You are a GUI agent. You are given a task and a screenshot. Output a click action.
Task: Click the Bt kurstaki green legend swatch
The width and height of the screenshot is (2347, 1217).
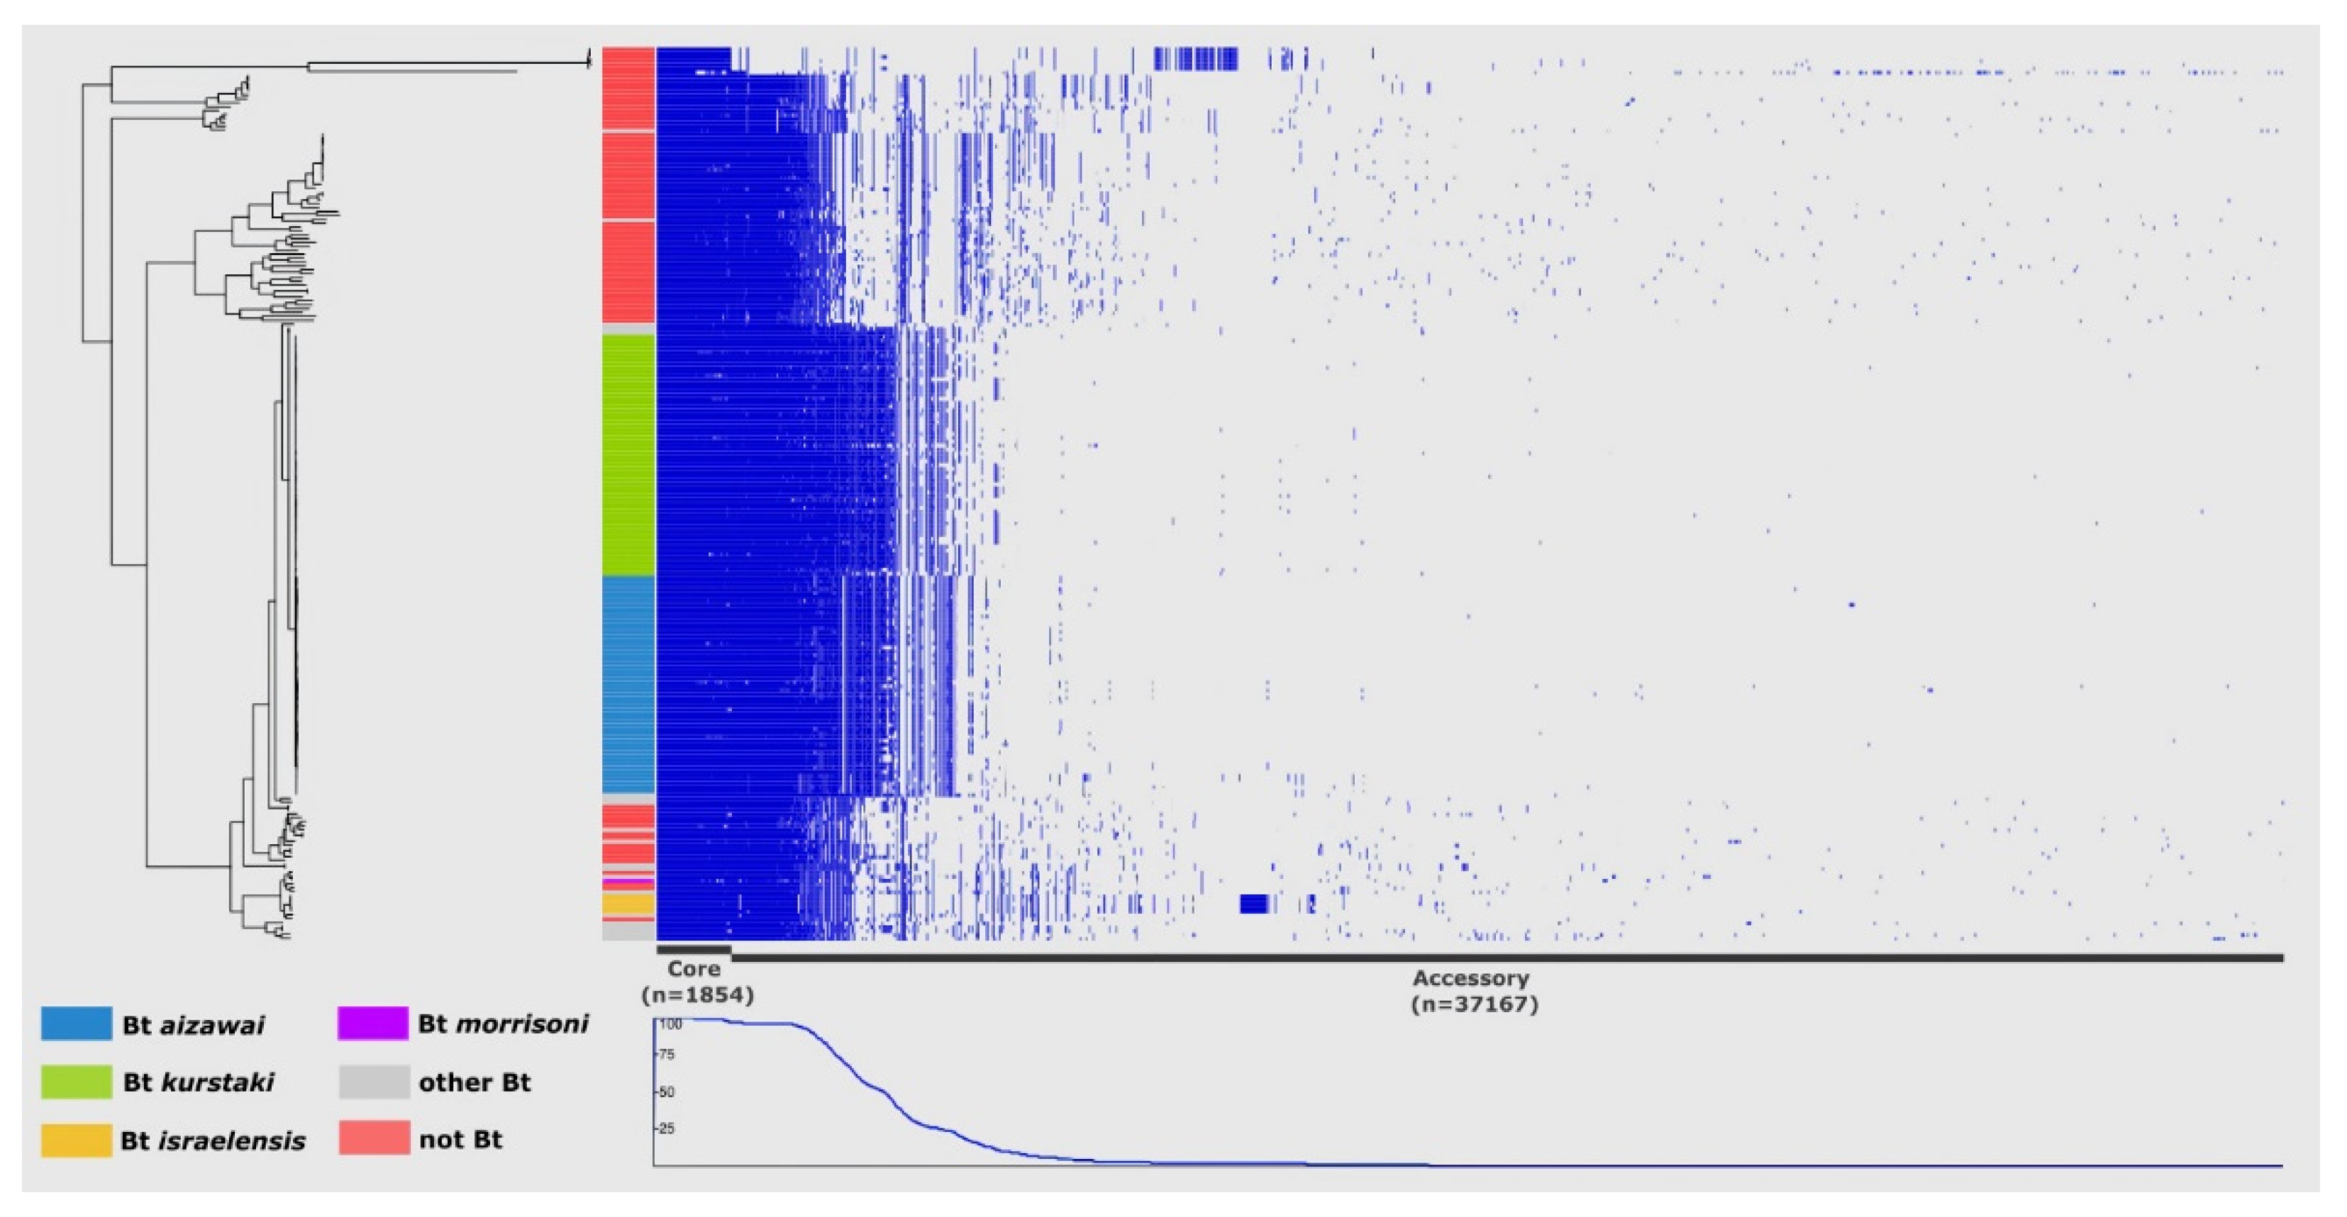pyautogui.click(x=77, y=1082)
